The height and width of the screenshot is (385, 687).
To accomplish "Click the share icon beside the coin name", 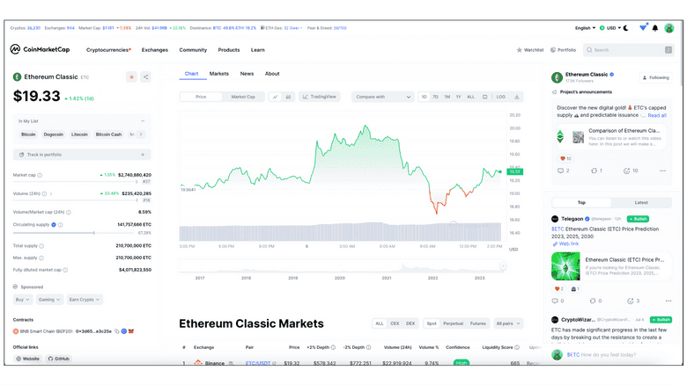I will tap(145, 77).
